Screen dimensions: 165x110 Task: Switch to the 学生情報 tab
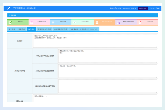coord(12,29)
